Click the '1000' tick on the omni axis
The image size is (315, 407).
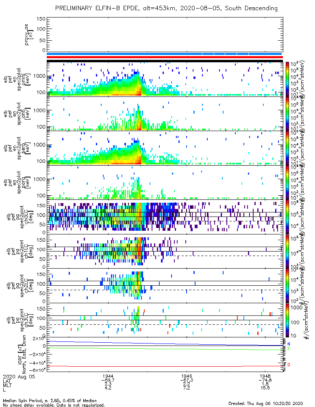pos(39,76)
